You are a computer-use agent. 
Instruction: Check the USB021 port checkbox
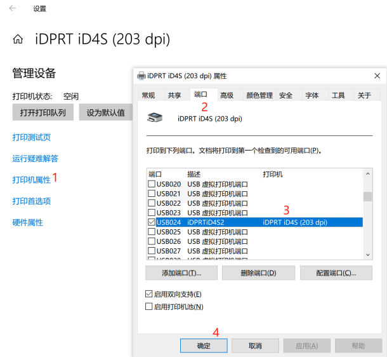[151, 193]
